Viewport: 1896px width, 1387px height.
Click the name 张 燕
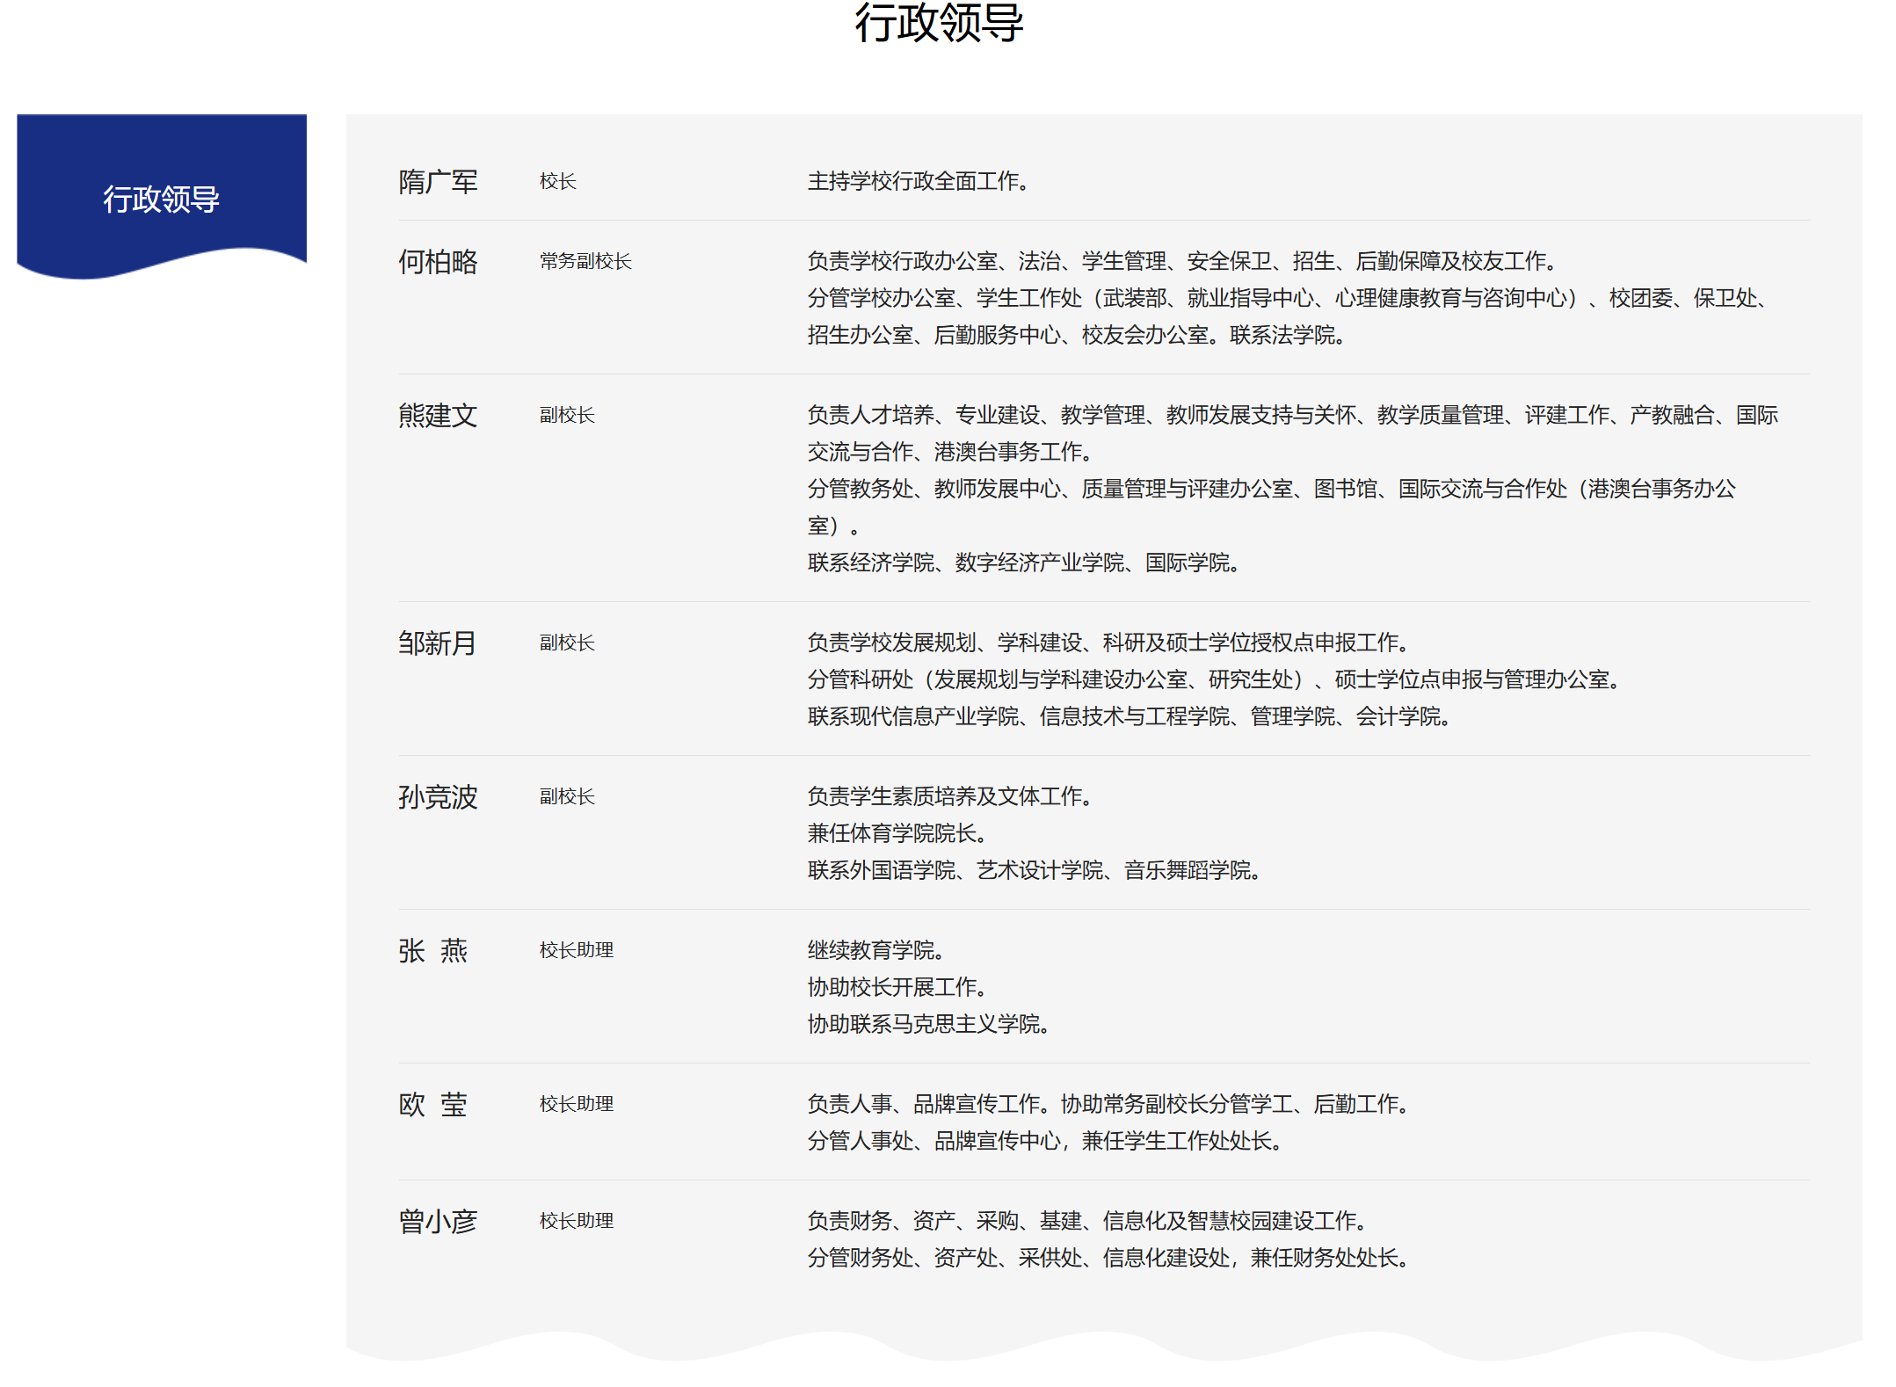[x=433, y=951]
